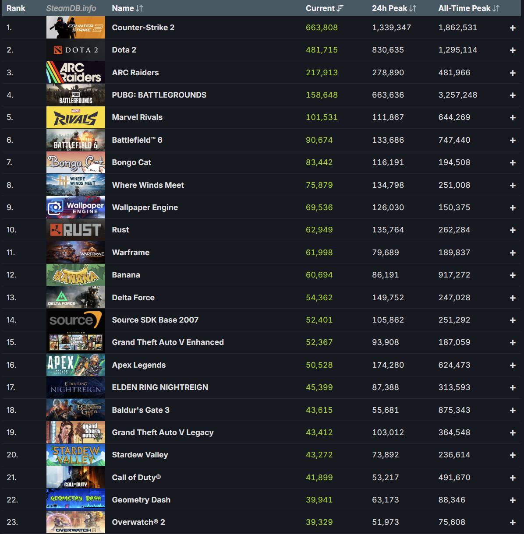Click plus icon in GTA V Legacy row
This screenshot has width=524, height=534.
(x=513, y=433)
